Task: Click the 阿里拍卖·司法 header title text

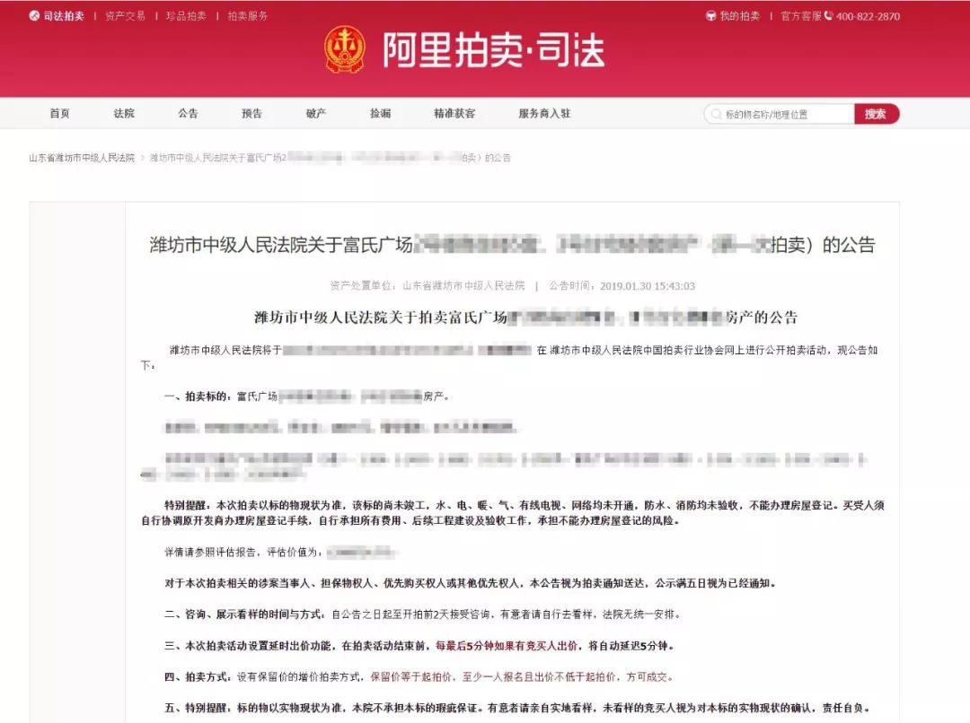Action: coord(494,50)
